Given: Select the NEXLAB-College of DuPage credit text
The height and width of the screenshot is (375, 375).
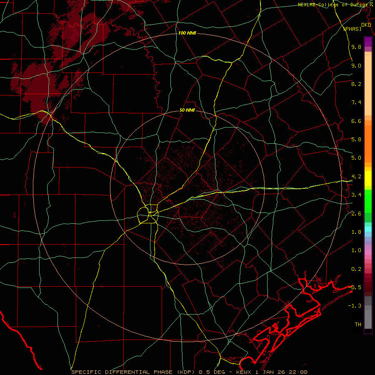Looking at the screenshot, I should pos(334,5).
